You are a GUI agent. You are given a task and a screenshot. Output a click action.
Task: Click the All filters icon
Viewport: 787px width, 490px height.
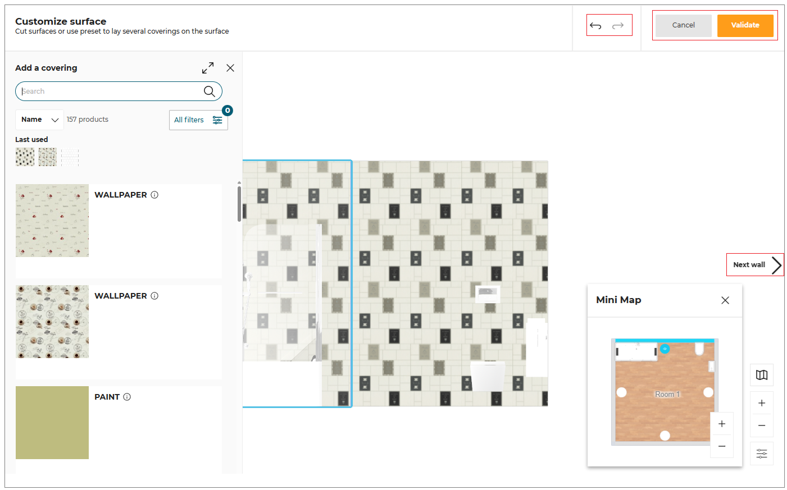point(217,120)
